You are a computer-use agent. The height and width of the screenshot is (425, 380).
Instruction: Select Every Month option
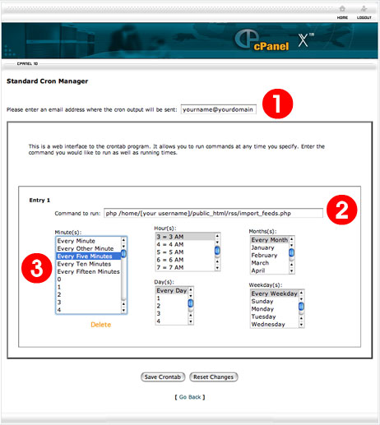tap(270, 240)
